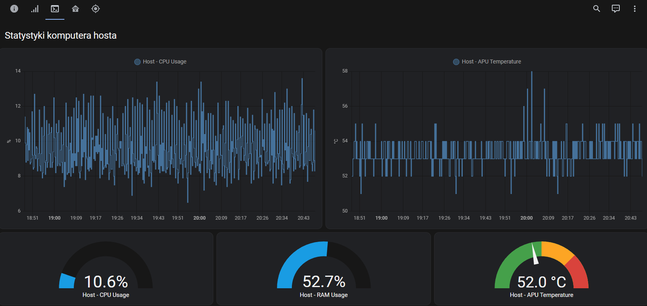Screen dimensions: 647x306
Task: Click the Host - APU Temperature gauge label
Action: click(542, 295)
